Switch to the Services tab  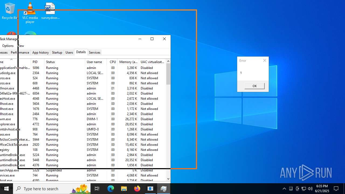point(95,53)
